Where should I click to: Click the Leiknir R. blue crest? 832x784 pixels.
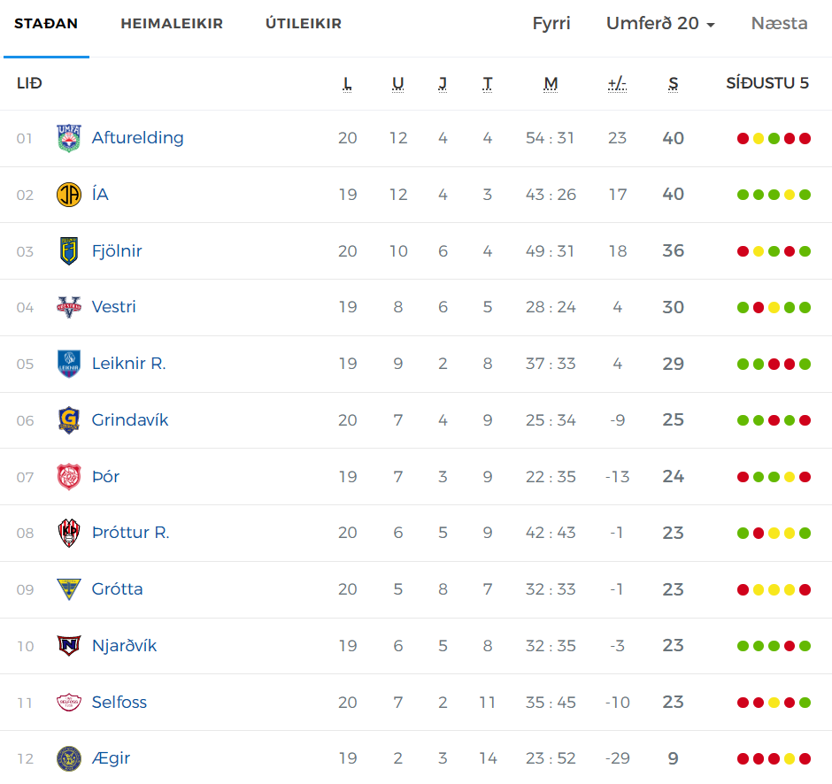[69, 364]
